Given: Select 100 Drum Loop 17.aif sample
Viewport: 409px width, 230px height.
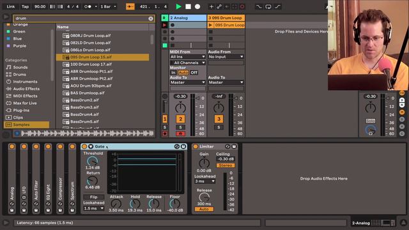Looking at the screenshot, I should tap(91, 64).
